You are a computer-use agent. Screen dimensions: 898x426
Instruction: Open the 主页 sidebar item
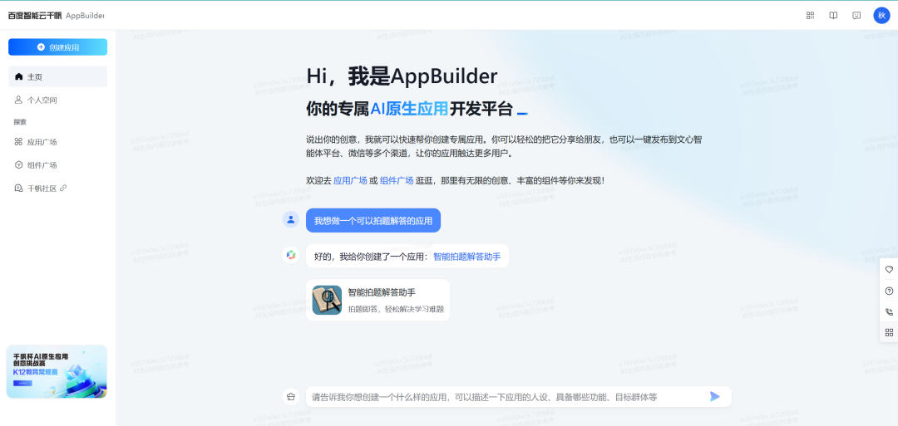tap(58, 76)
